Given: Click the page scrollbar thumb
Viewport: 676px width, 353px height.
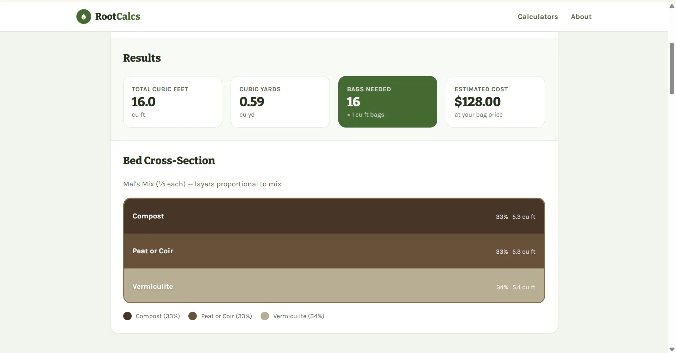Looking at the screenshot, I should point(672,68).
